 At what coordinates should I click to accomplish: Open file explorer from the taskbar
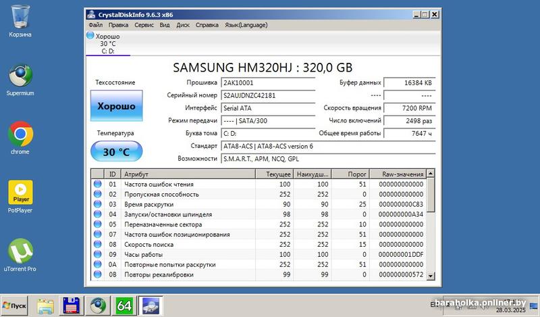pyautogui.click(x=45, y=306)
